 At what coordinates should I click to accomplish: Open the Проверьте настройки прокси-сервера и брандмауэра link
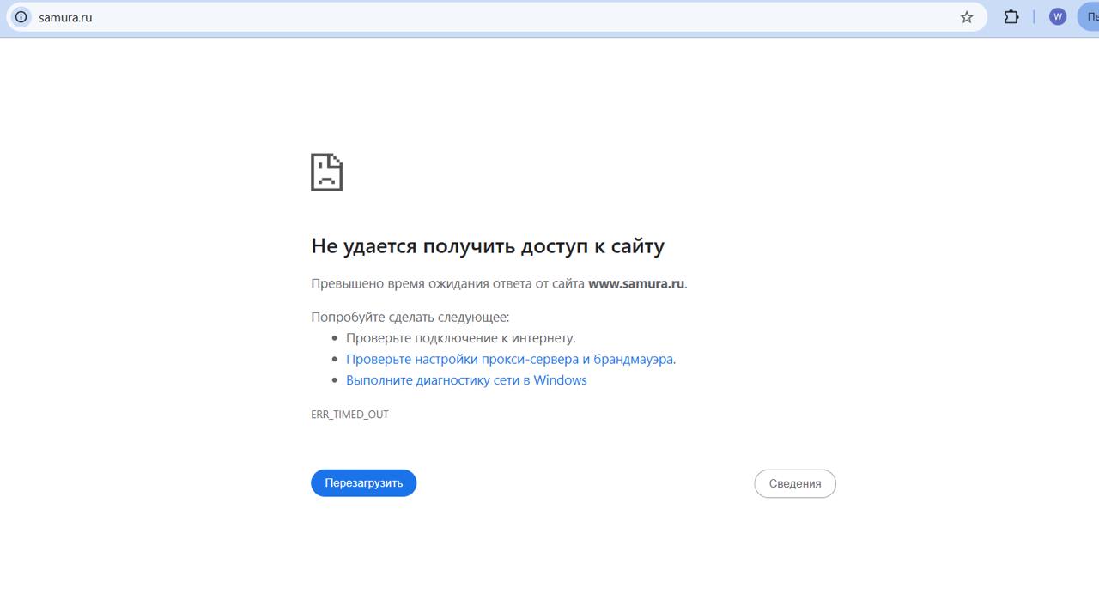[510, 360]
